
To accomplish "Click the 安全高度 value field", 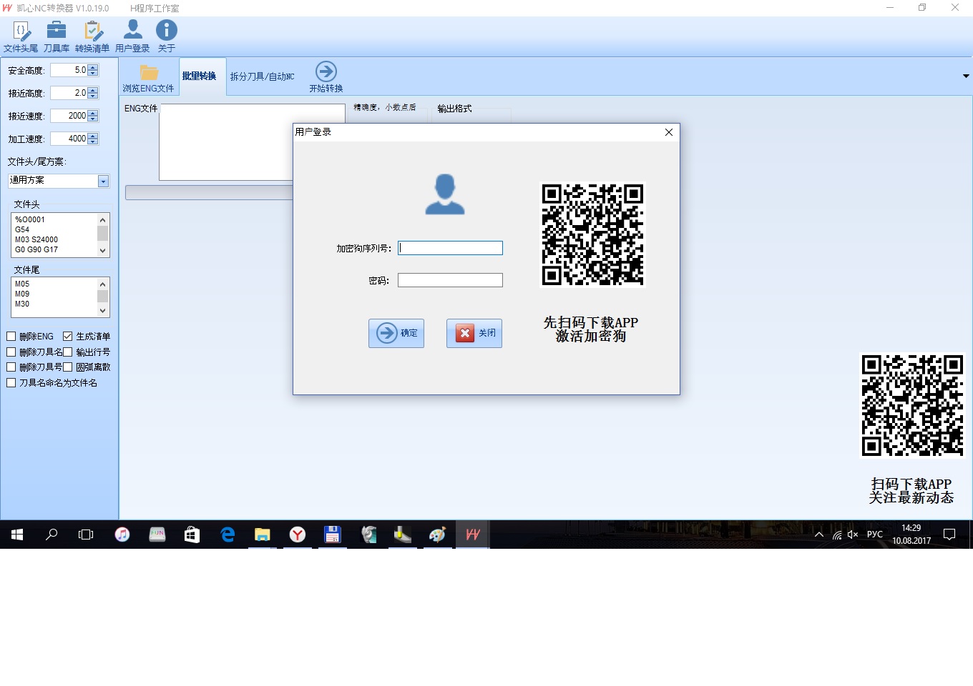I will (69, 70).
